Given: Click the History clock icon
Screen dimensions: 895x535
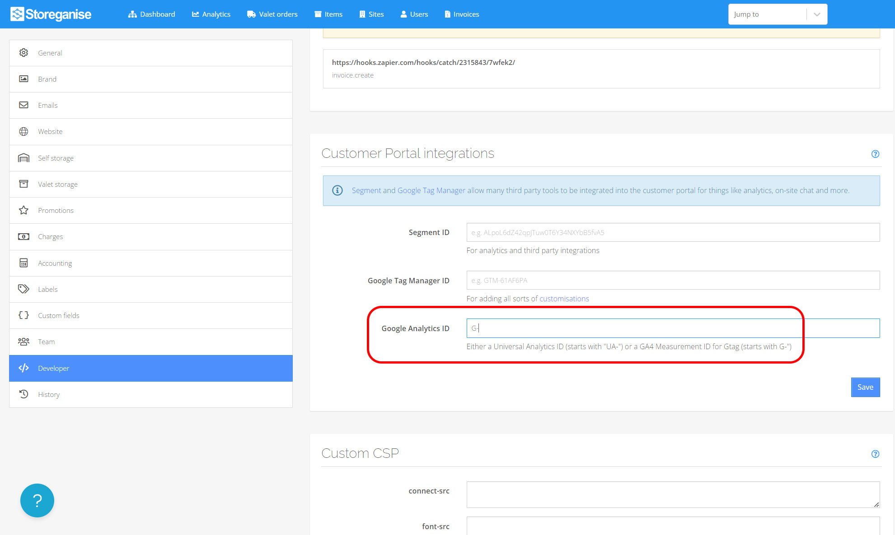Looking at the screenshot, I should [23, 394].
